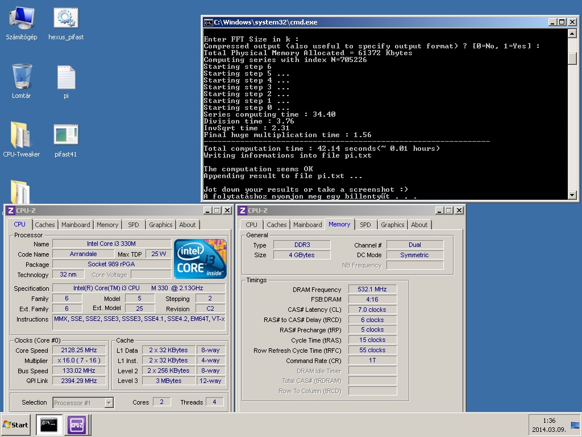
Task: Click the right CPU-Z window title icon
Action: click(x=243, y=211)
